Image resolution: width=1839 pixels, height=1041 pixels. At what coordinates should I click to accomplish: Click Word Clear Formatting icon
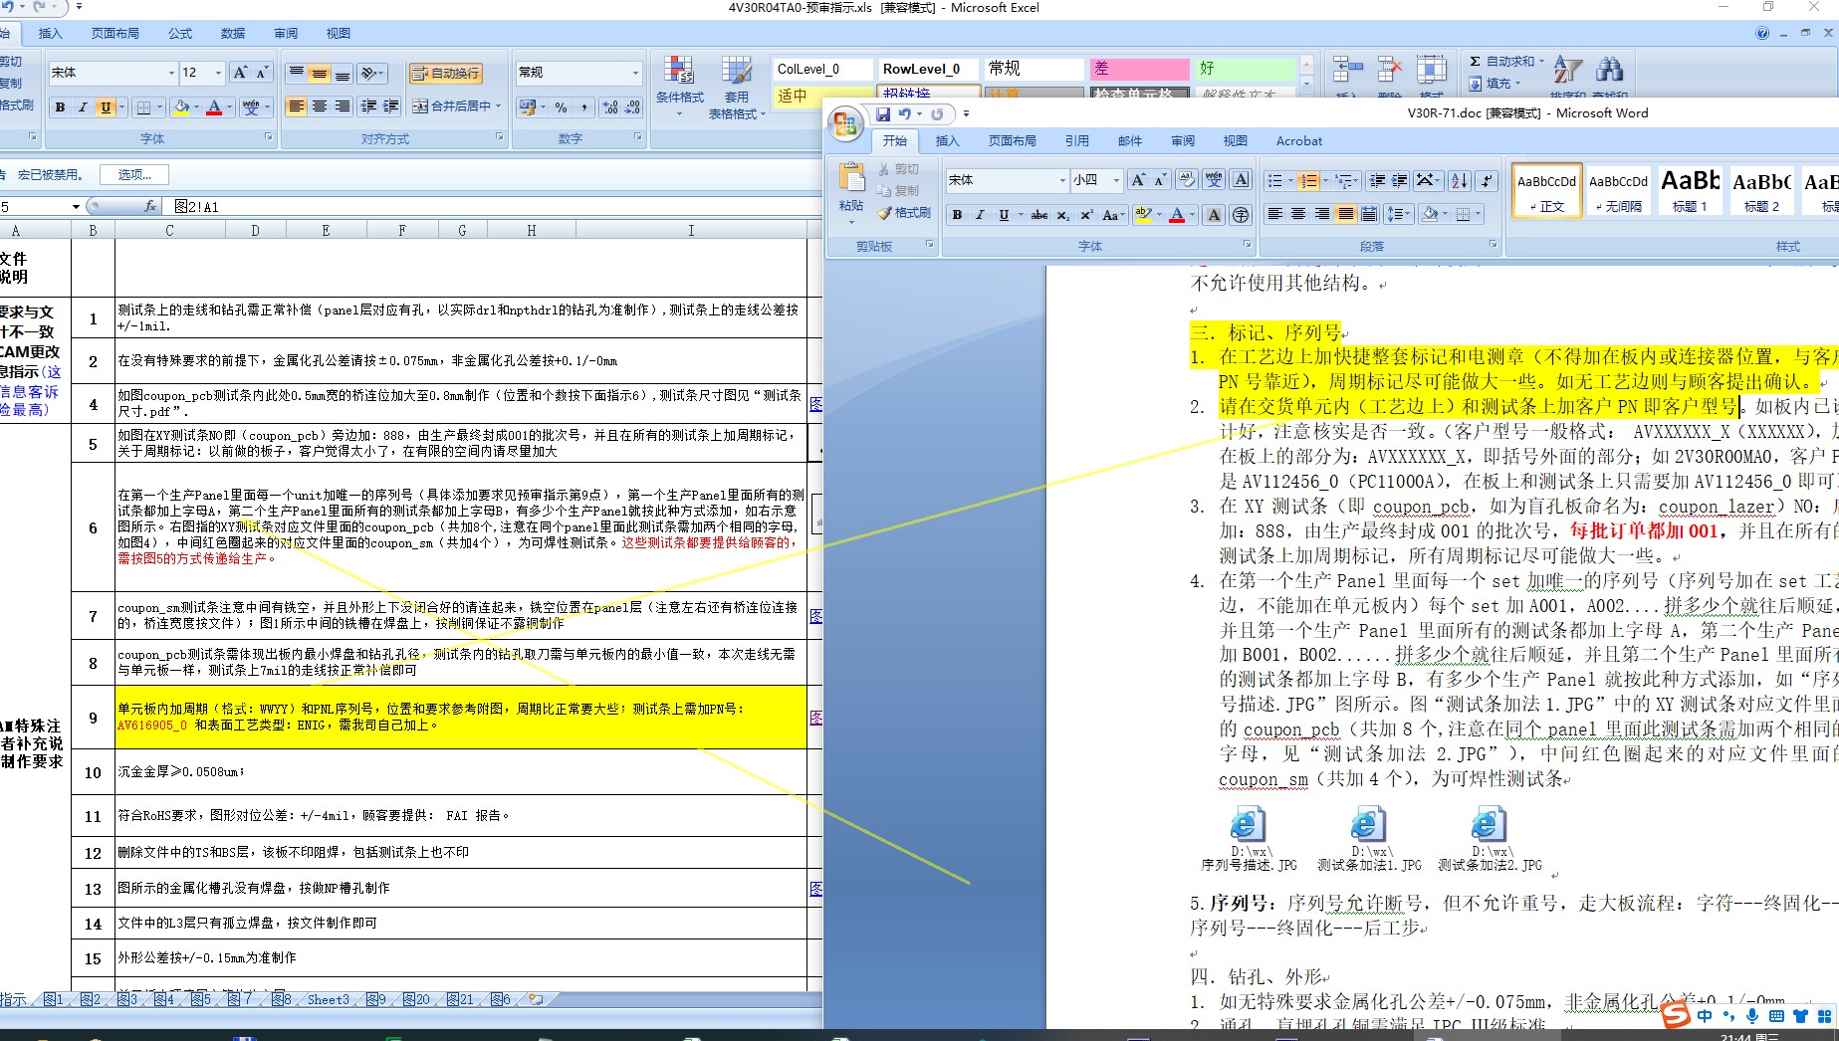pos(1187,180)
